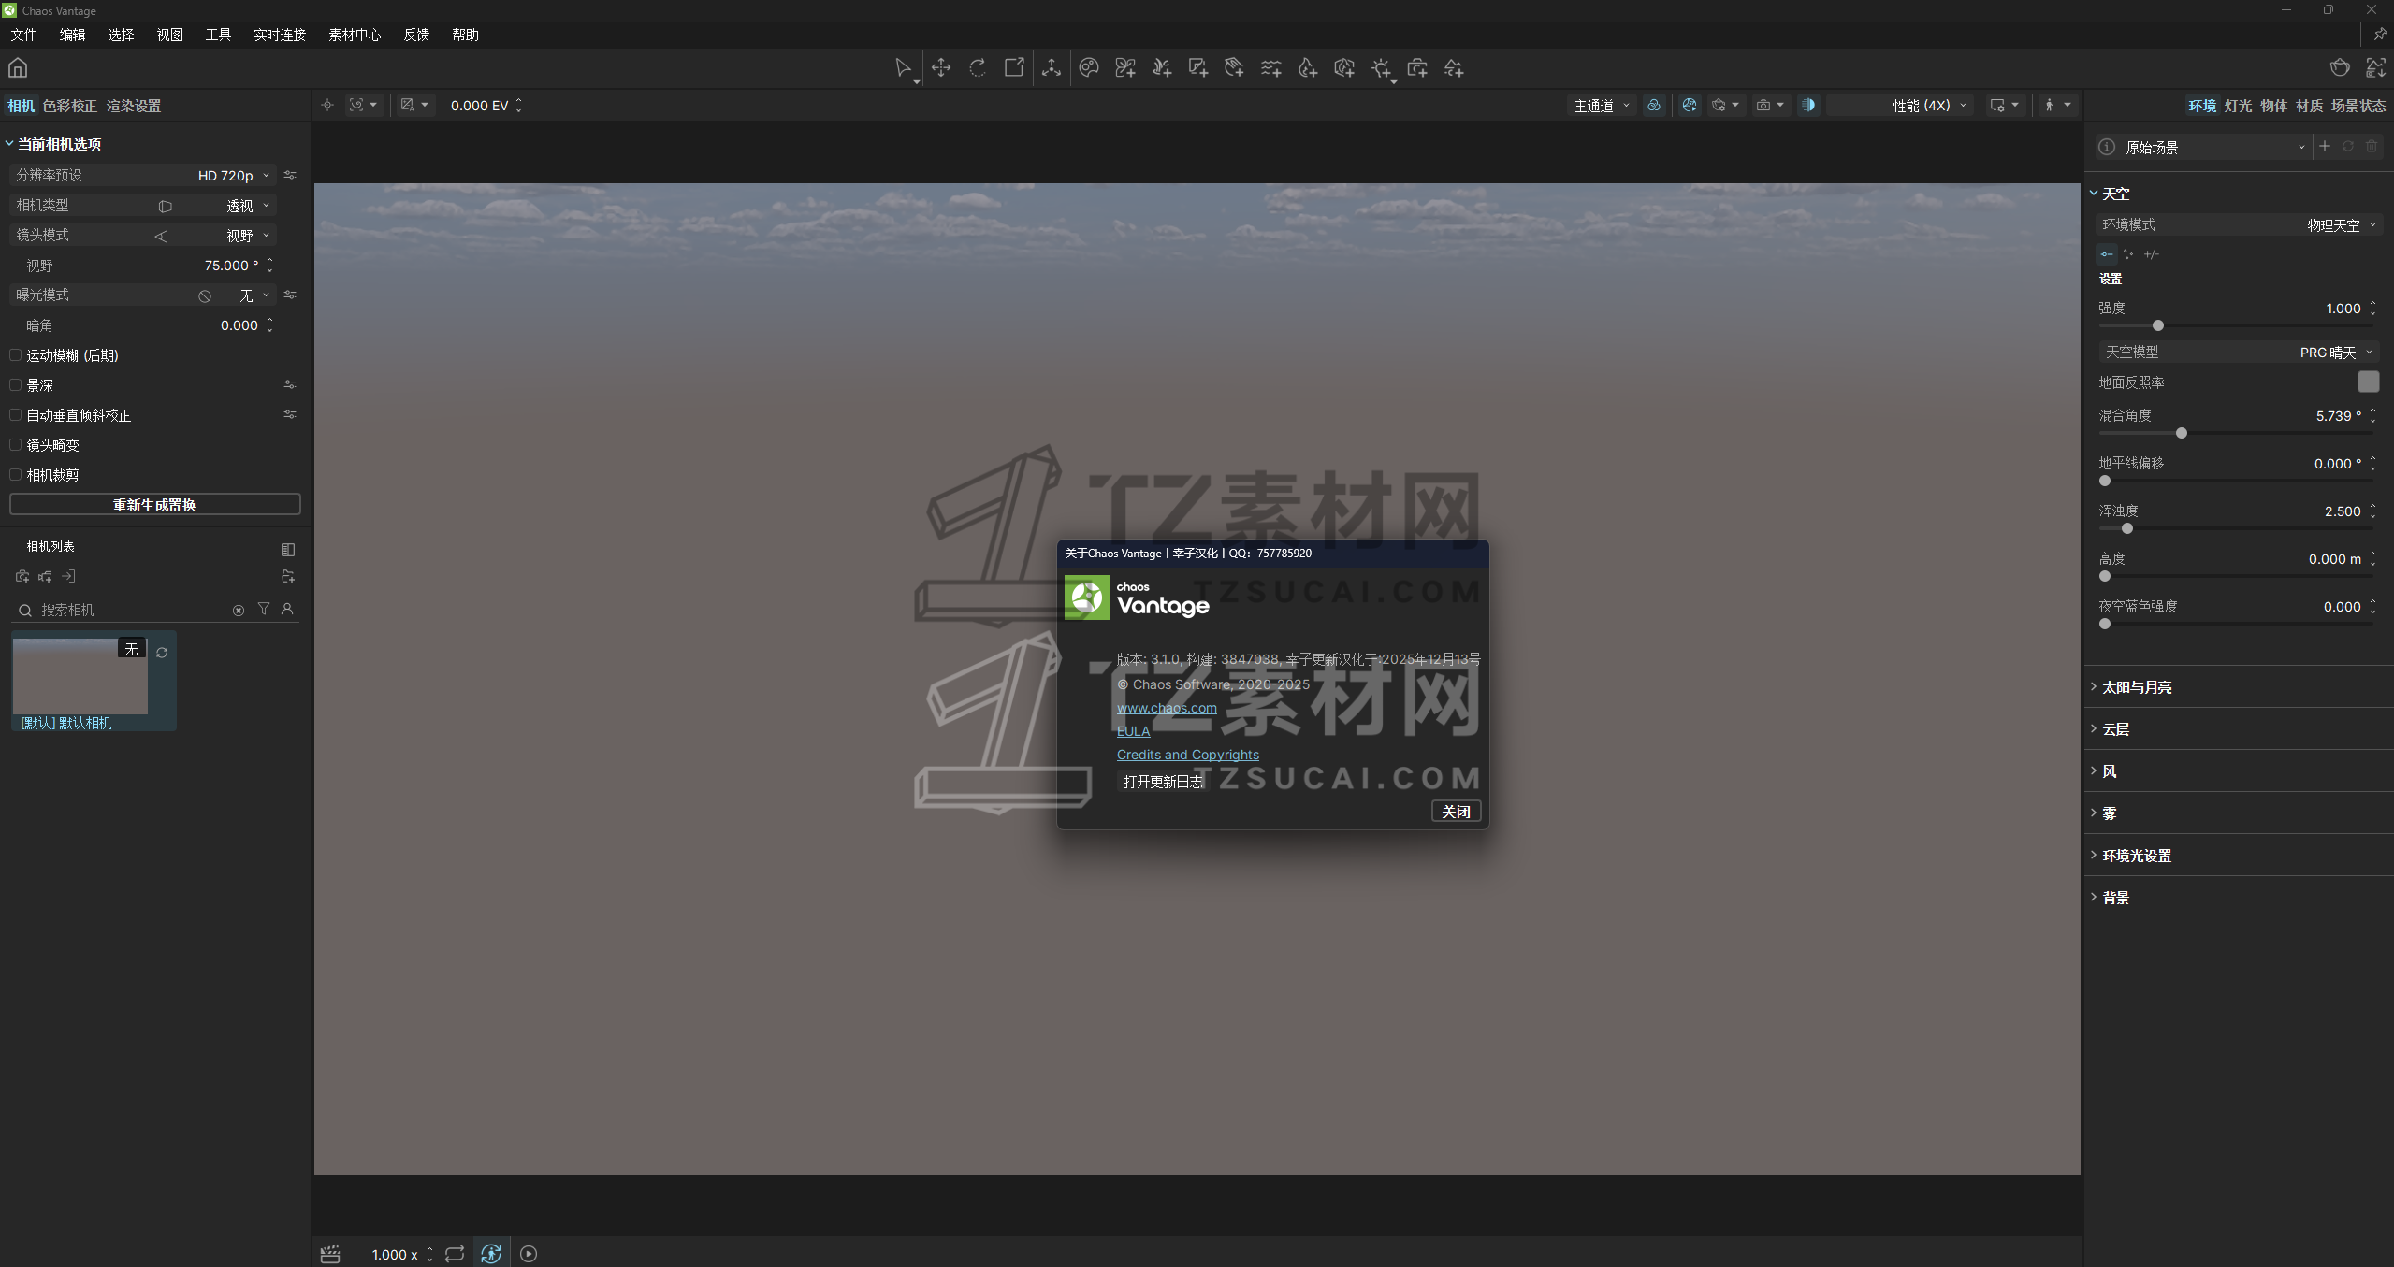Click the Home icon in the top-left
The image size is (2394, 1267).
[17, 67]
